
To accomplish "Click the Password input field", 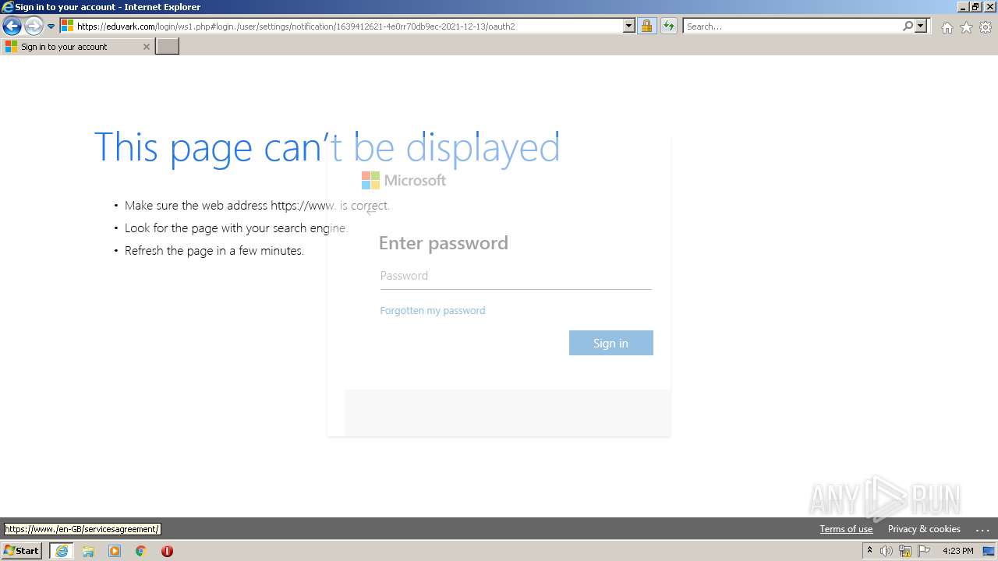I will (x=515, y=276).
